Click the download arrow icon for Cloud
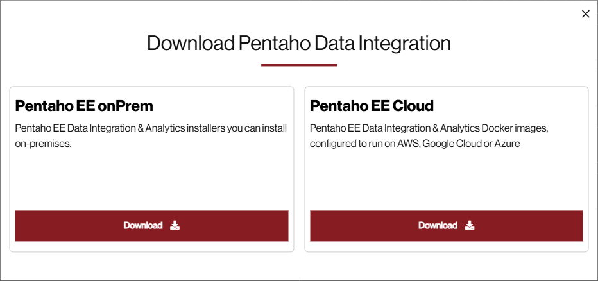This screenshot has width=598, height=281. pos(470,225)
